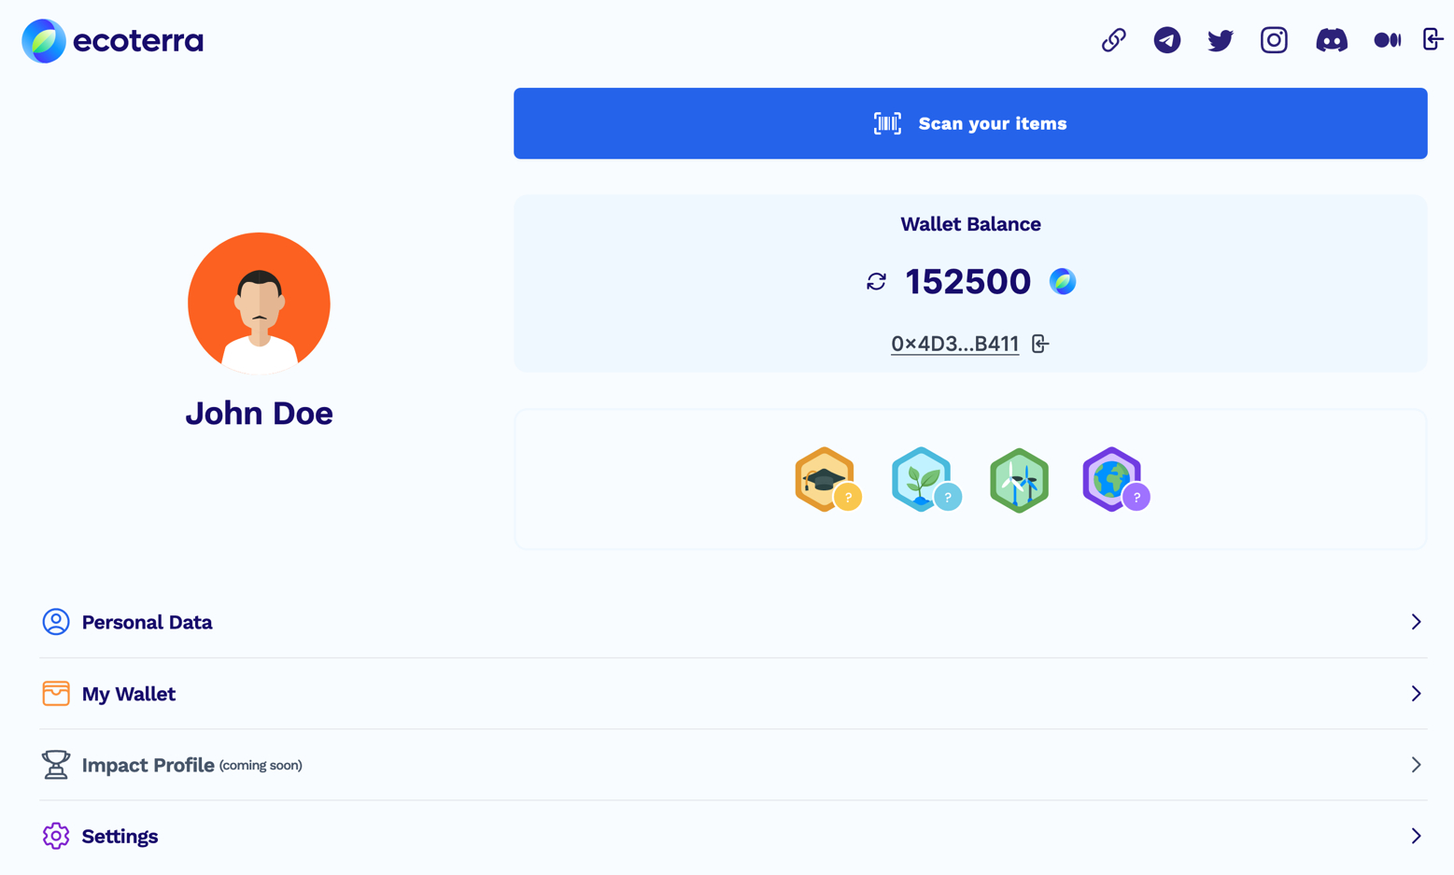Click the Discord icon

point(1331,40)
